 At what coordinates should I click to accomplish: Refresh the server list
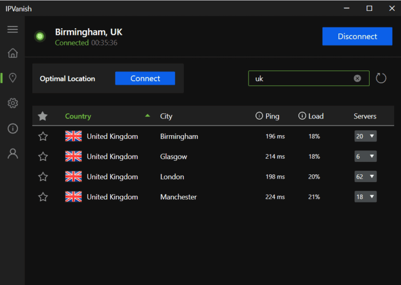click(x=381, y=78)
